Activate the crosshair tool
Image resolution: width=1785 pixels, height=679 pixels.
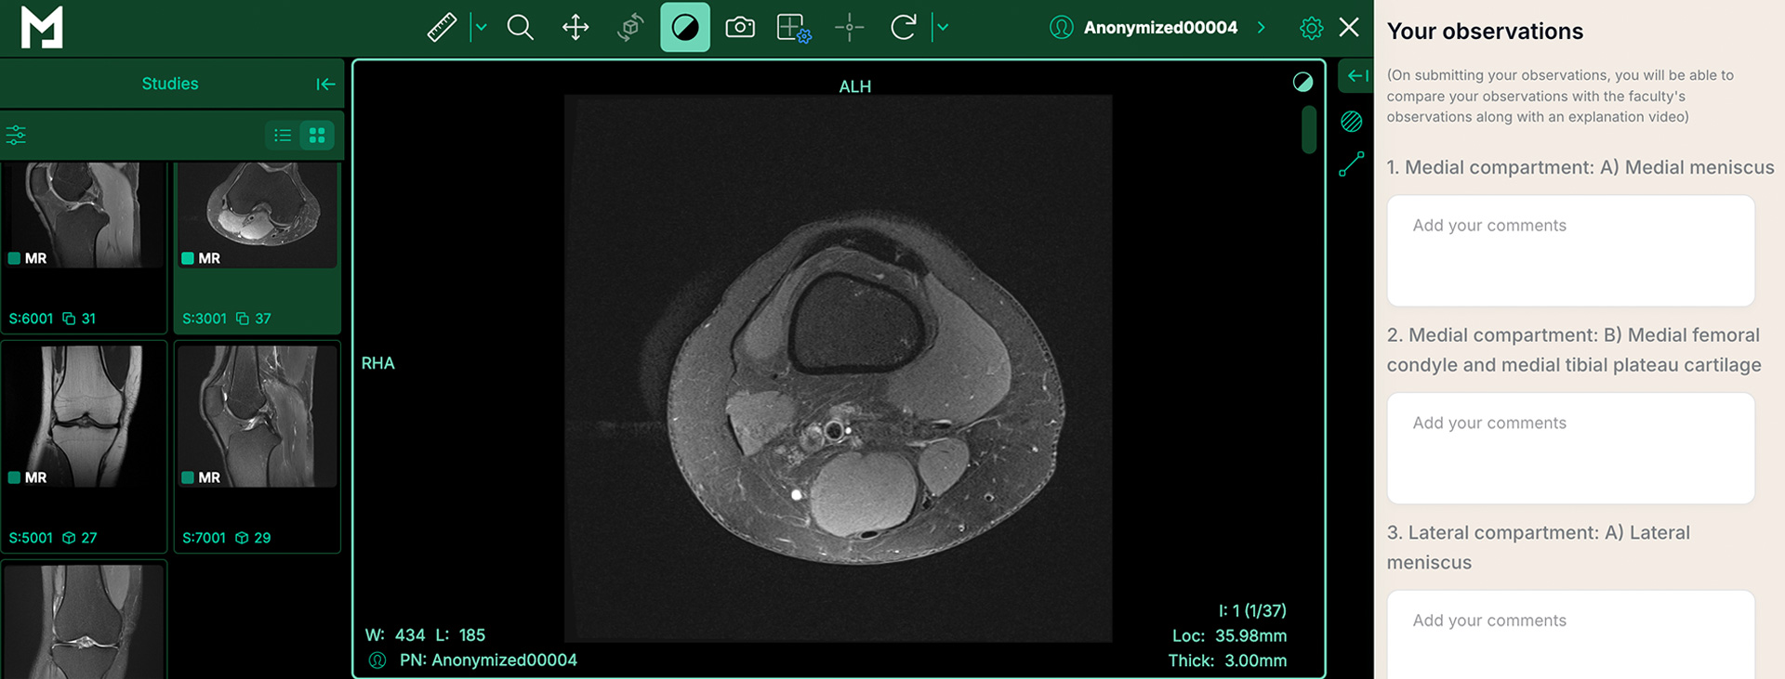pyautogui.click(x=849, y=28)
